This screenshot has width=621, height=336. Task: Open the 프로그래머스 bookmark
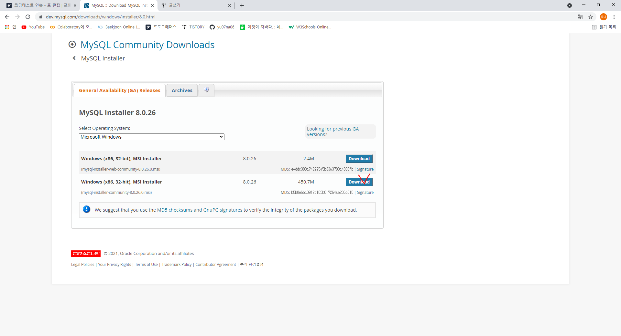coord(161,27)
